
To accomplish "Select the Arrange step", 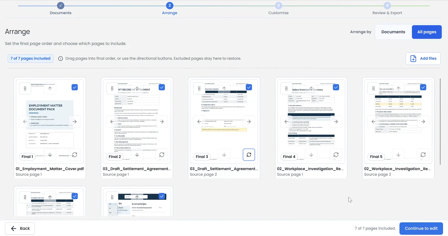I will pos(169,8).
